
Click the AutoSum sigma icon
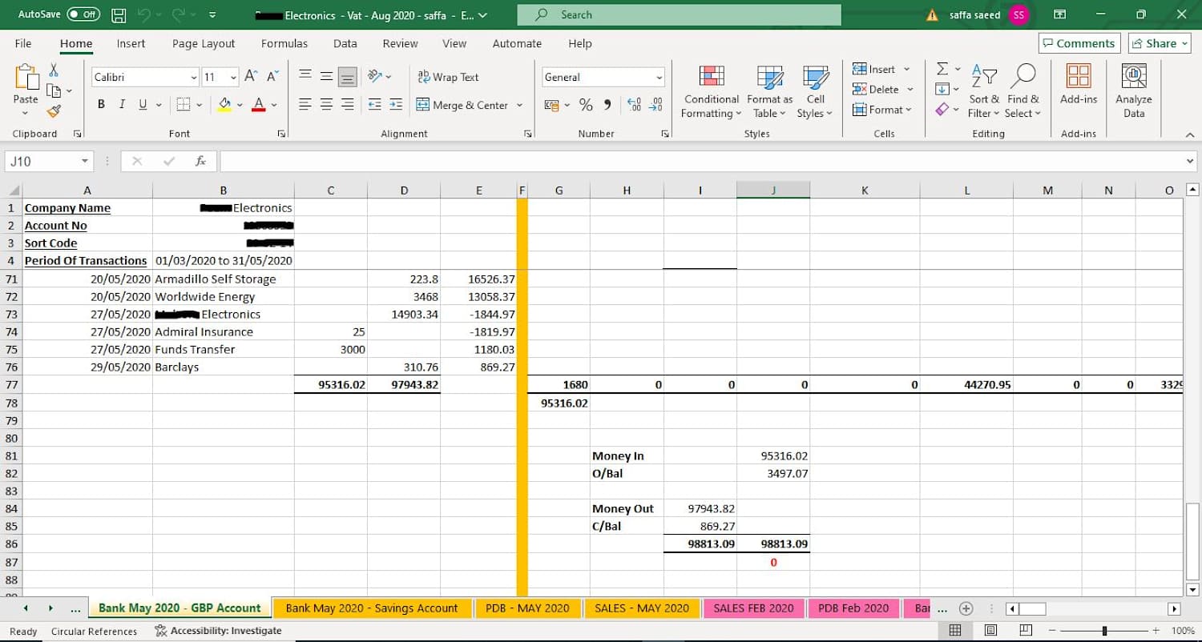point(942,70)
